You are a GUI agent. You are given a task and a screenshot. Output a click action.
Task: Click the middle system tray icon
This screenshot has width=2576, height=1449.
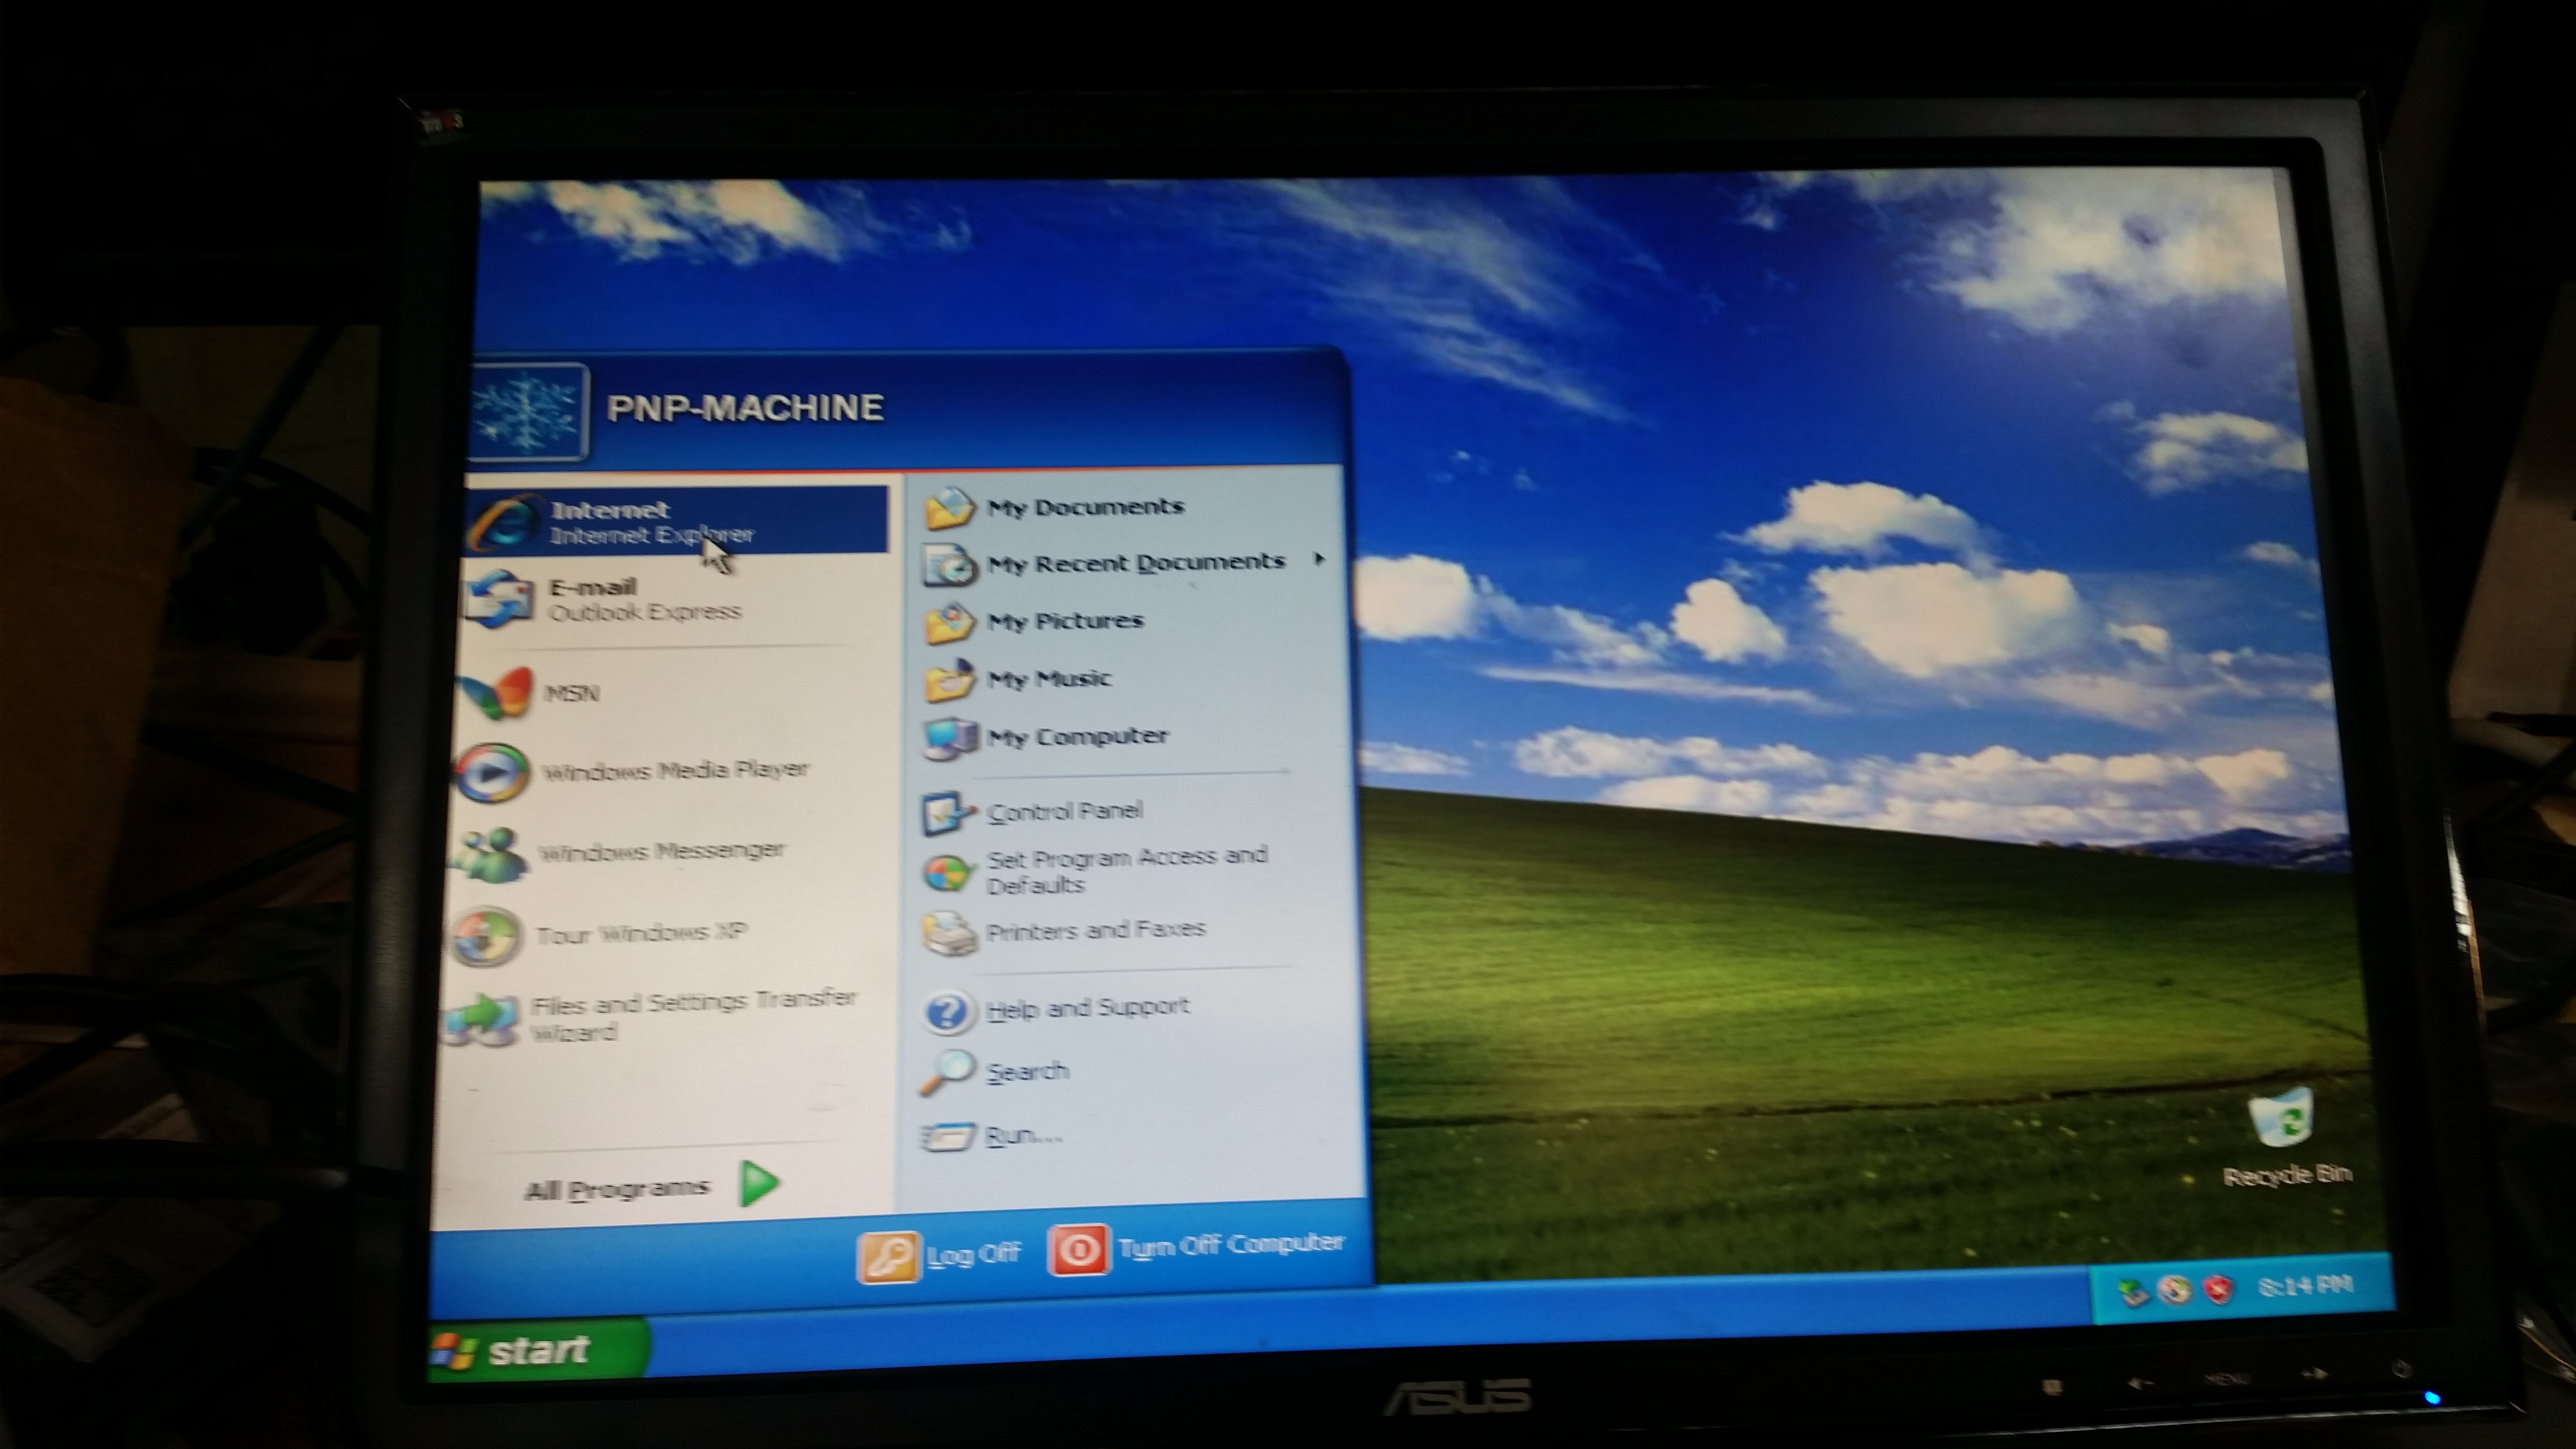point(2175,1291)
